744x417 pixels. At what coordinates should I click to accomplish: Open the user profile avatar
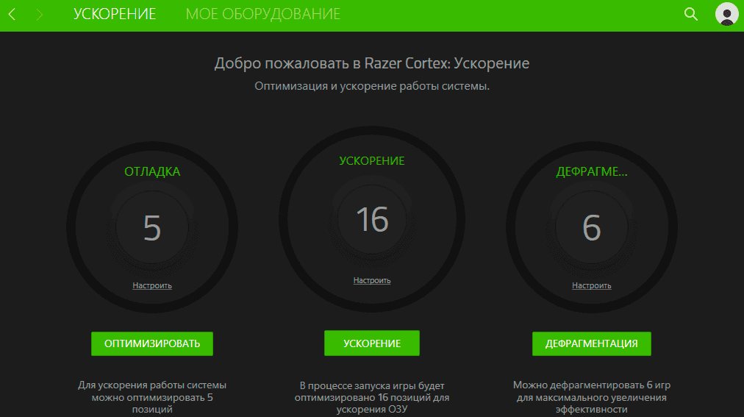(726, 14)
